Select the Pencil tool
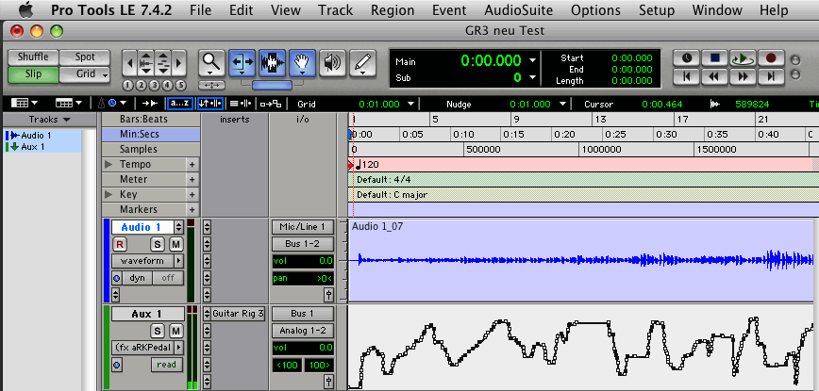This screenshot has height=391, width=819. coord(360,63)
